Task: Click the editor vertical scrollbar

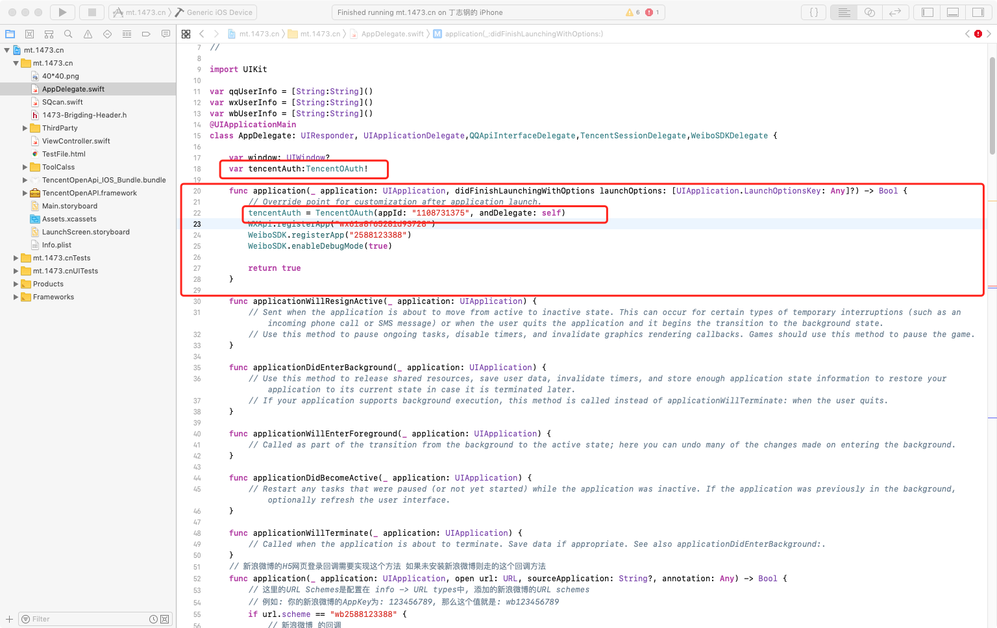Action: 992,105
